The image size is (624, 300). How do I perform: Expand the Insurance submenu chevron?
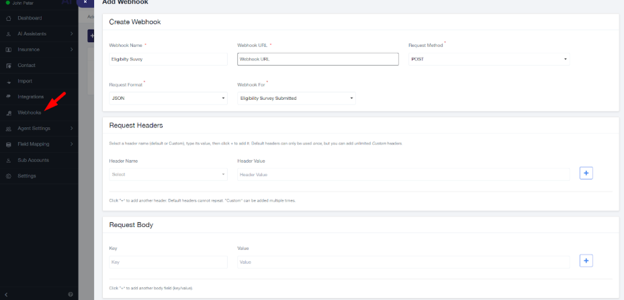tap(71, 50)
